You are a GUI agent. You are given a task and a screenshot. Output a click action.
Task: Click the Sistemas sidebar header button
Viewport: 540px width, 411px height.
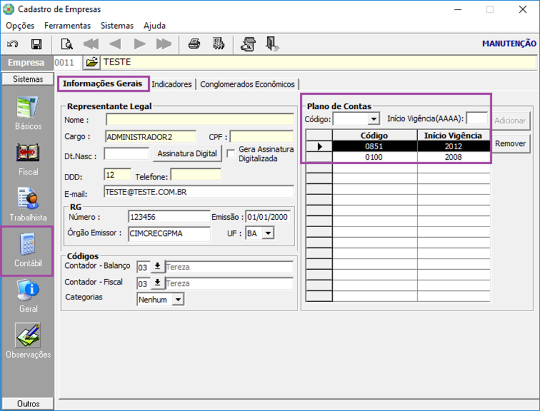point(28,79)
